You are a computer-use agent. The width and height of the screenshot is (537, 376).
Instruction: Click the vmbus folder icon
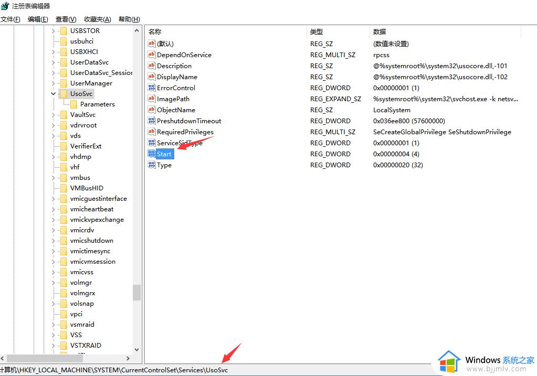click(x=64, y=178)
